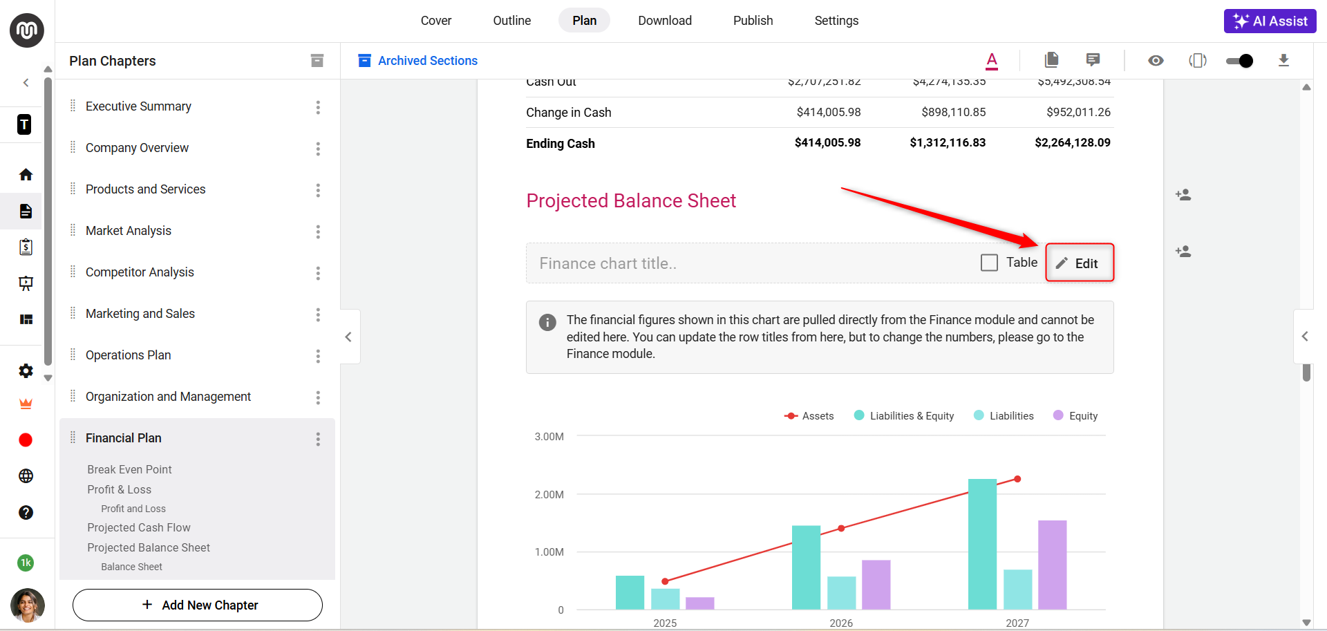Open Company Overview three-dot menu
The height and width of the screenshot is (631, 1327).
point(318,149)
